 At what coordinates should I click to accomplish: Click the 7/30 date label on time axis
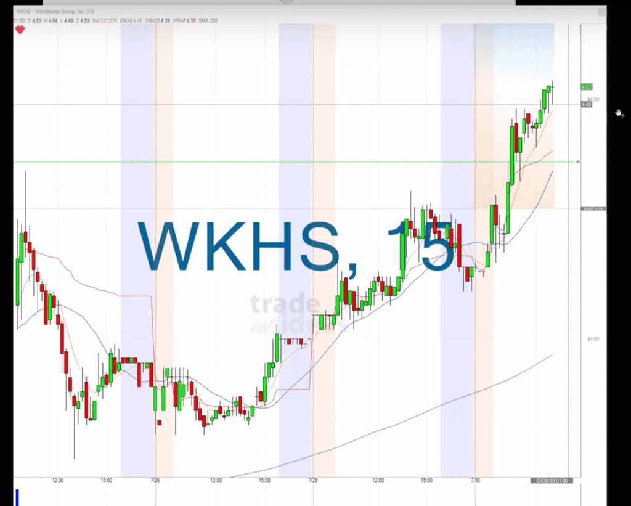[x=475, y=480]
